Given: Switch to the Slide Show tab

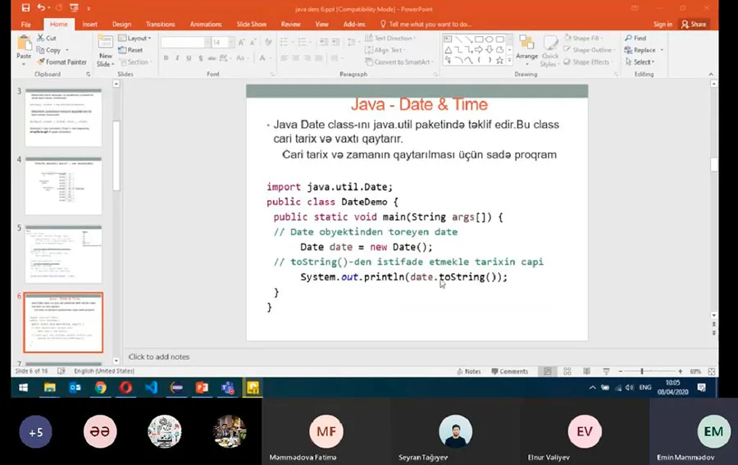Looking at the screenshot, I should click(x=252, y=24).
